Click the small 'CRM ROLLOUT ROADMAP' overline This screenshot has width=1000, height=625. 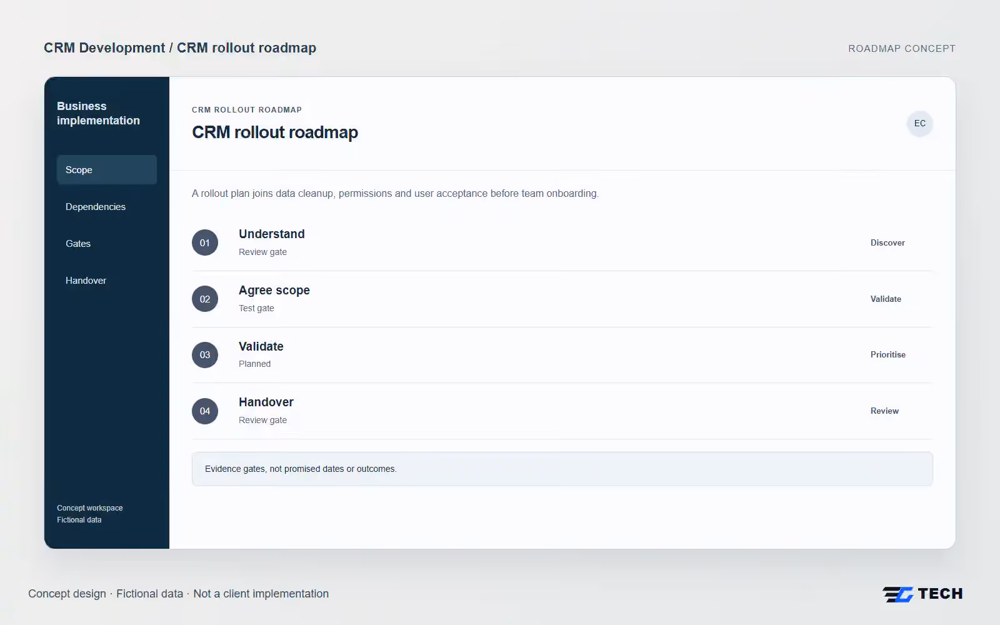click(x=247, y=110)
